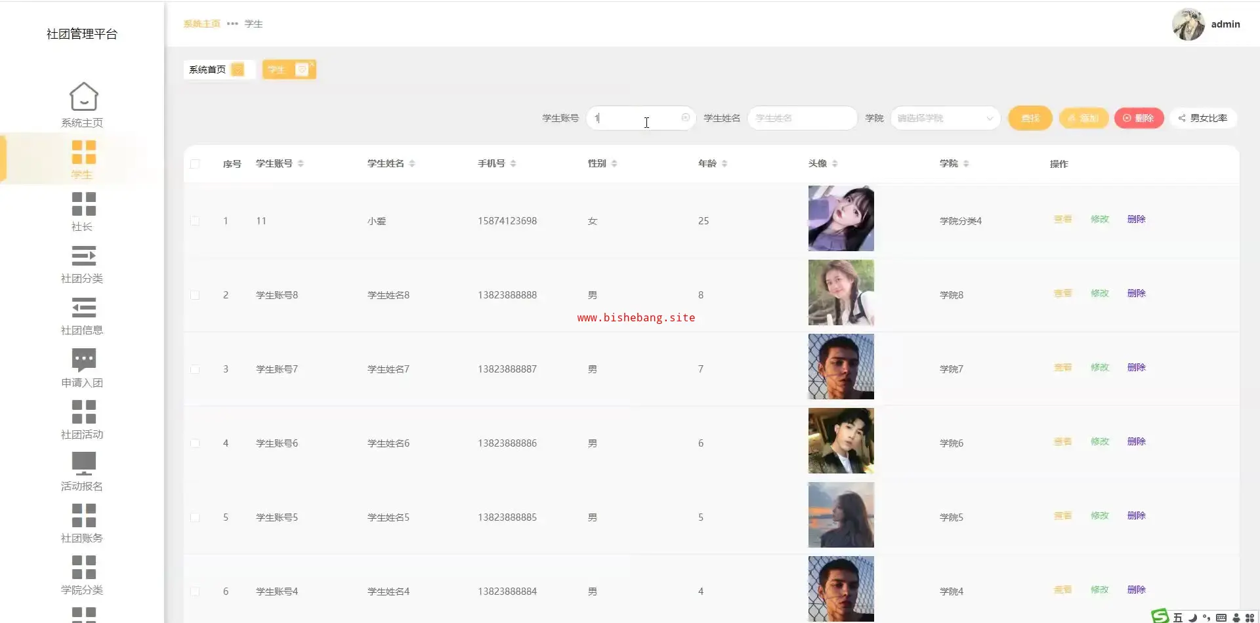
Task: Toggle the select-all checkbox in table header
Action: [x=195, y=164]
